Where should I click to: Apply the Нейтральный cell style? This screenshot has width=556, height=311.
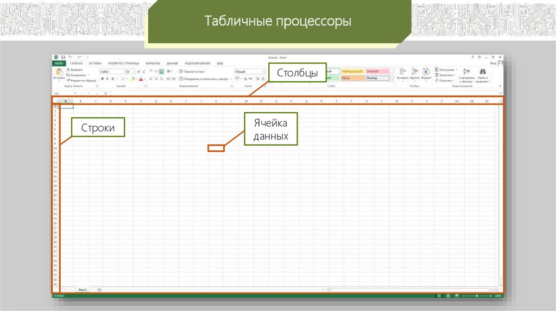click(x=352, y=72)
